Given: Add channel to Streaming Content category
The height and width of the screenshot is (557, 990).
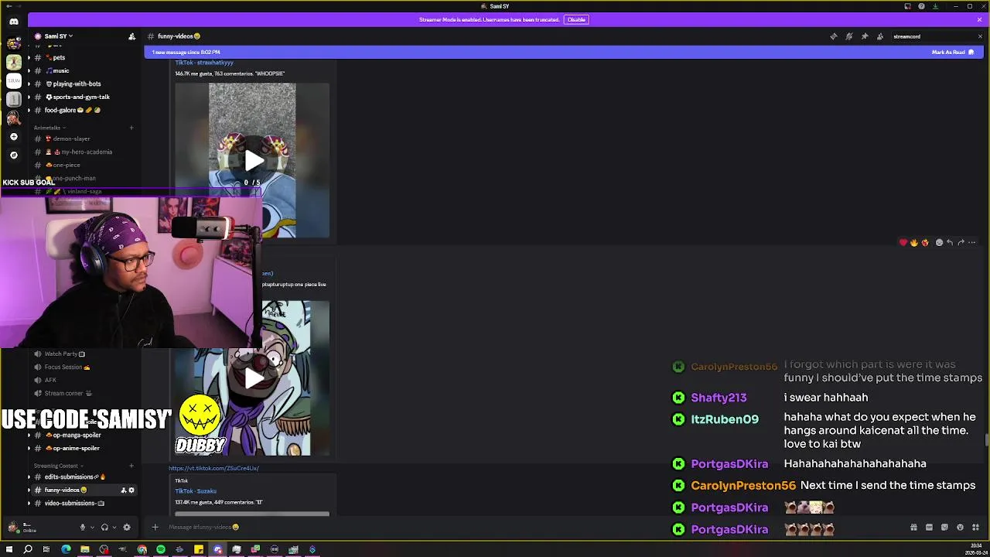Looking at the screenshot, I should 131,466.
